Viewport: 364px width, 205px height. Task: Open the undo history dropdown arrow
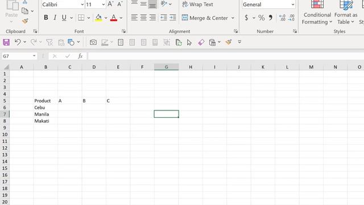click(x=25, y=42)
